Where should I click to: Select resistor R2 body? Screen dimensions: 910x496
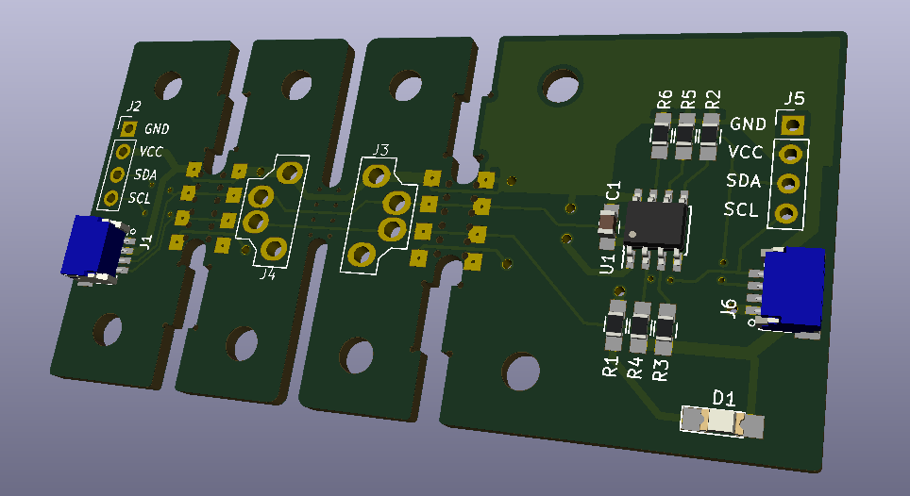pos(709,136)
